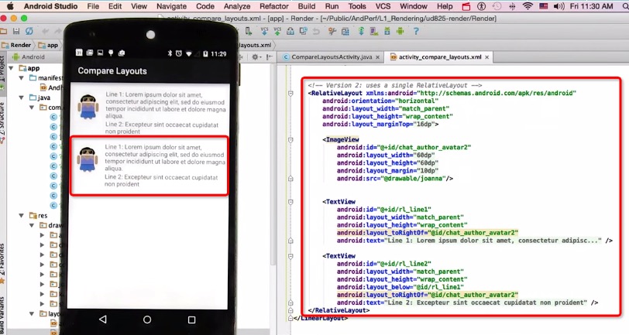
Task: Toggle the 2: Favorites tool window tab
Action: click(x=2, y=265)
